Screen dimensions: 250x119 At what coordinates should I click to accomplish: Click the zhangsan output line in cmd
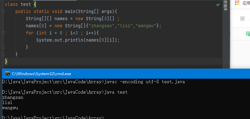[13, 98]
